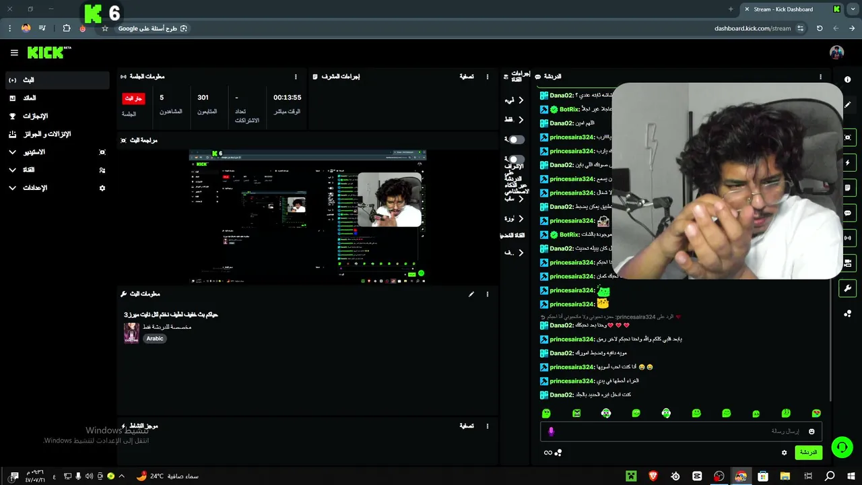
Task: Expand the second channel actions chevron
Action: [521, 119]
